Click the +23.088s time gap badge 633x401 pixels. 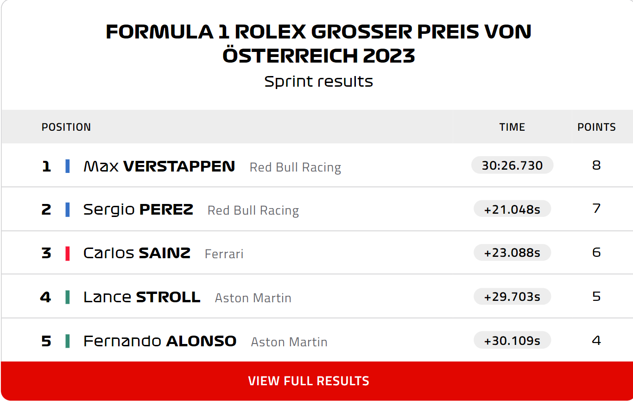[x=512, y=253]
